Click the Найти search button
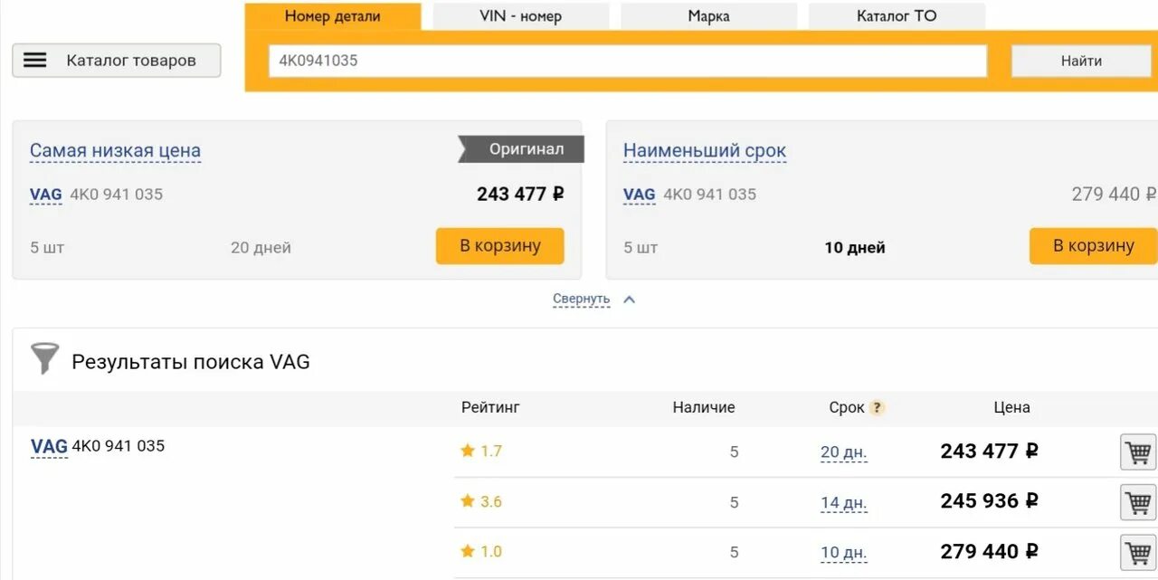This screenshot has width=1158, height=580. click(1081, 61)
